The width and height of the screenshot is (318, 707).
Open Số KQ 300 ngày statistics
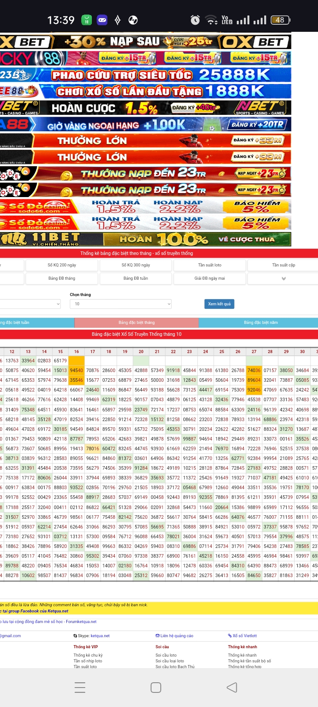tap(136, 265)
